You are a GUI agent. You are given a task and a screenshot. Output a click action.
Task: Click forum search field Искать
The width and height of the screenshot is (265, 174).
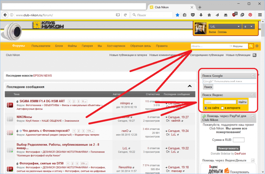click(x=210, y=46)
